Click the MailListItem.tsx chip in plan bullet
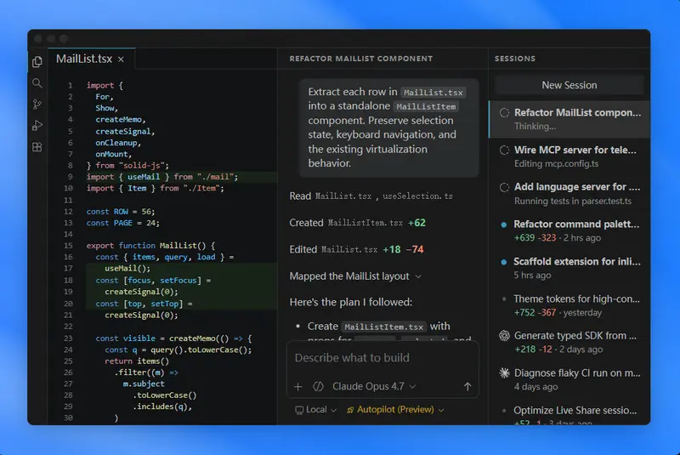Image resolution: width=680 pixels, height=455 pixels. 384,327
